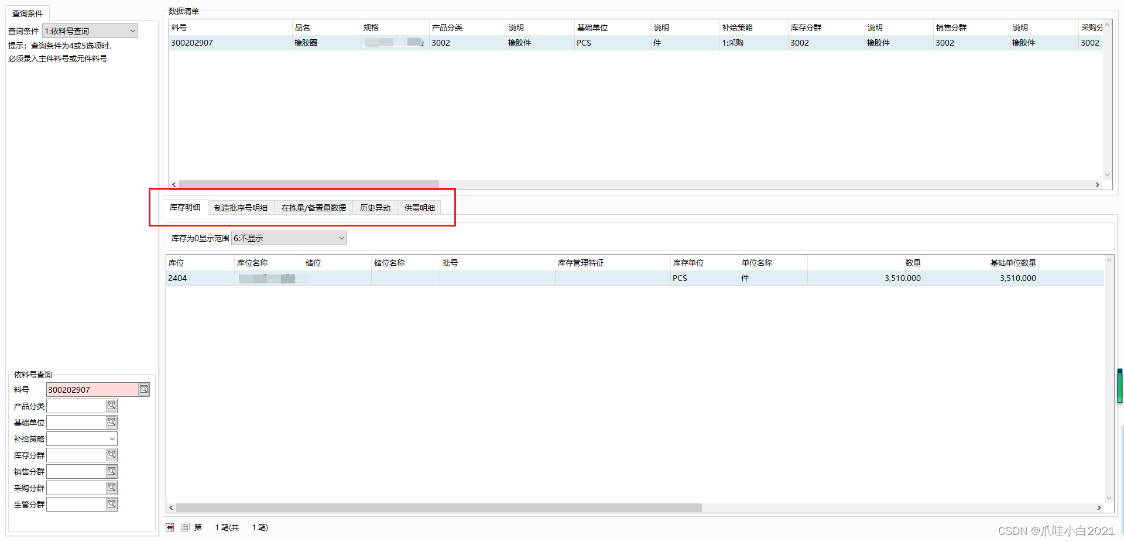Click the 库存分群 column header
This screenshot has width=1124, height=542.
click(827, 28)
